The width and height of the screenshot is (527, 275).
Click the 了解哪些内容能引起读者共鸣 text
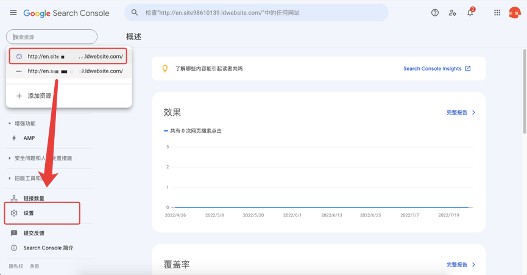[209, 68]
